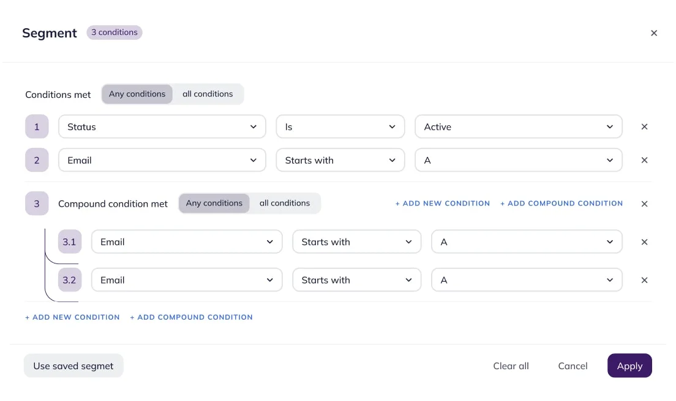Viewport: 676px width, 401px height.
Task: Close the Segment dialog with X icon
Action: pyautogui.click(x=653, y=33)
